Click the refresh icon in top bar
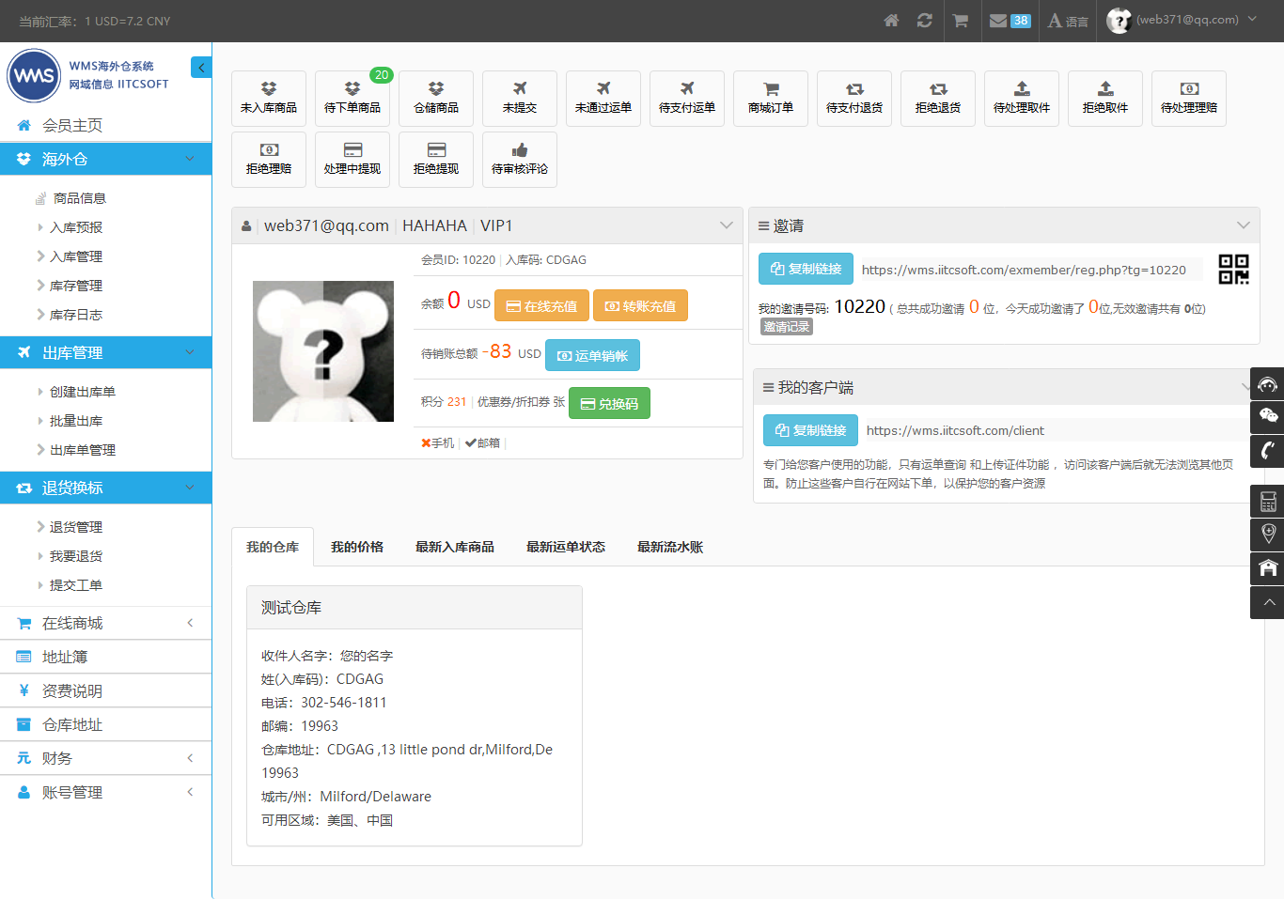The height and width of the screenshot is (915, 1284). (925, 21)
